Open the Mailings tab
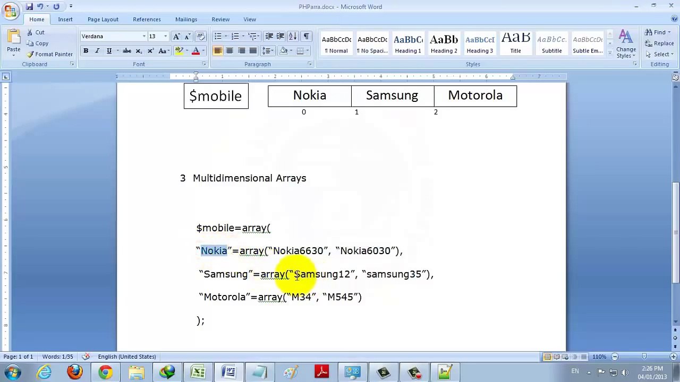The height and width of the screenshot is (382, 680). click(x=186, y=20)
